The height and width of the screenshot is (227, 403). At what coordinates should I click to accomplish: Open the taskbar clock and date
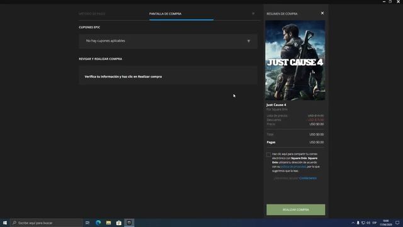(x=386, y=223)
